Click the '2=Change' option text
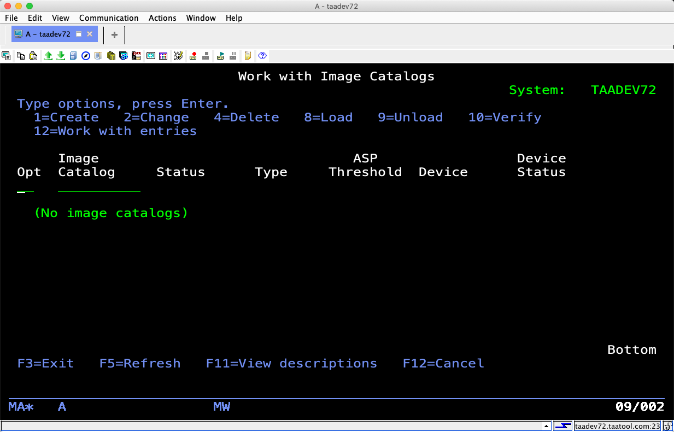This screenshot has height=432, width=674. coord(156,118)
